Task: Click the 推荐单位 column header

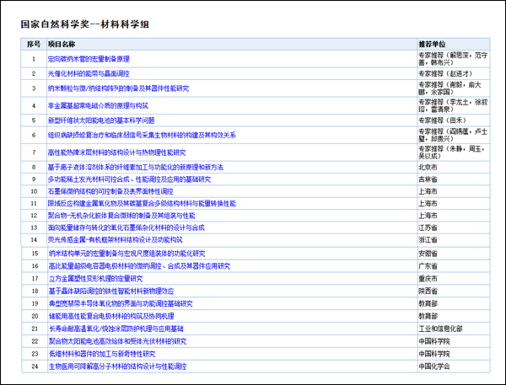Action: pos(433,43)
